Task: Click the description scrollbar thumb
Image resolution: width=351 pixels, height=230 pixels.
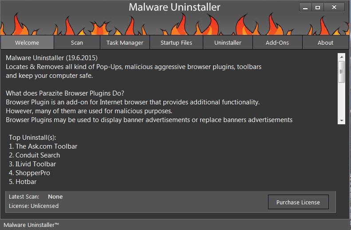Action: pyautogui.click(x=342, y=72)
